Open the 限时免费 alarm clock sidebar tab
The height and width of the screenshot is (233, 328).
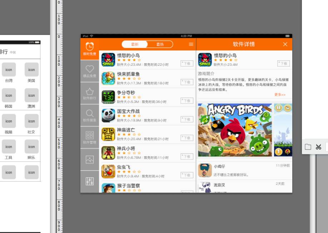pyautogui.click(x=90, y=49)
